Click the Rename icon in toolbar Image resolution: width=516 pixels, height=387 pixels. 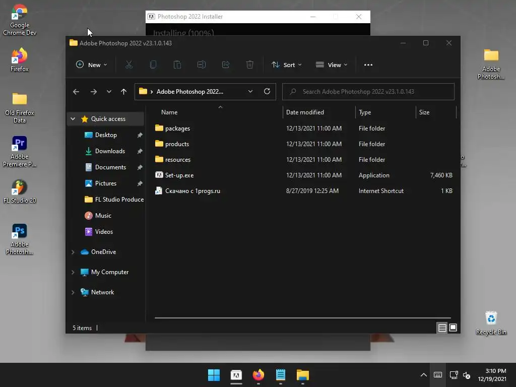tap(202, 65)
